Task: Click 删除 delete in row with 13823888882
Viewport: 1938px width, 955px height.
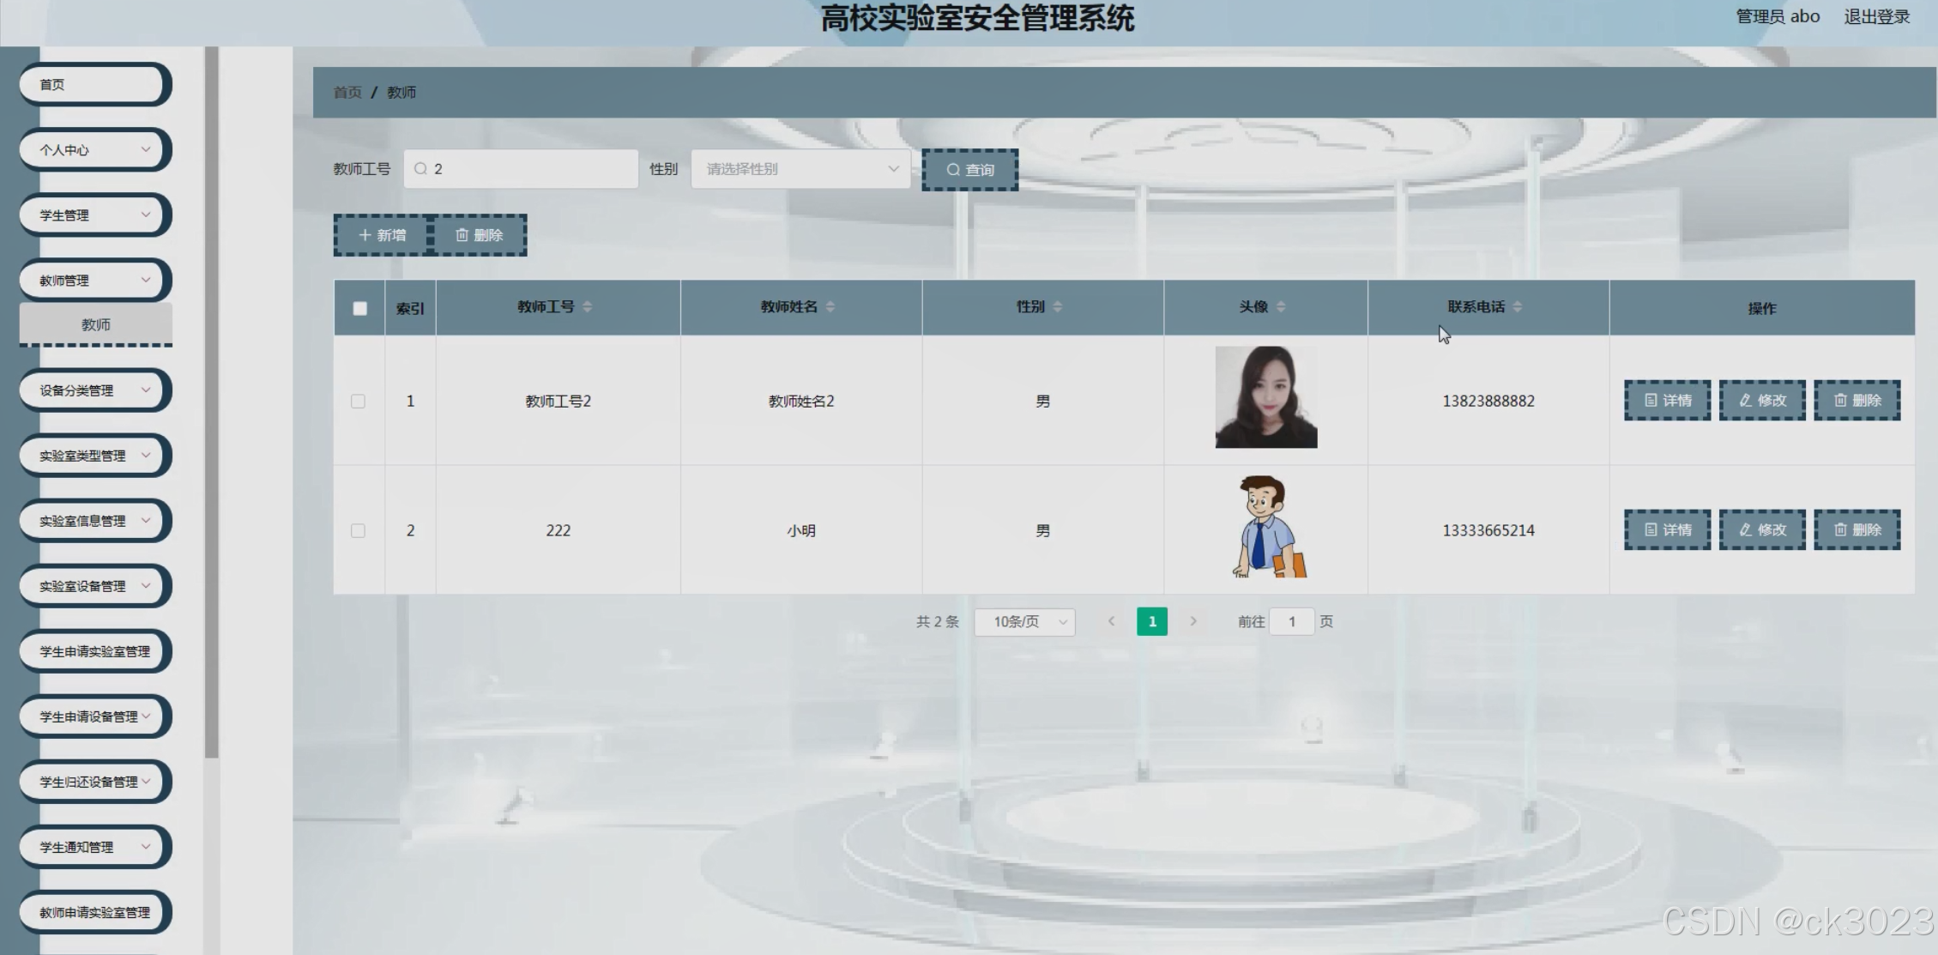Action: (x=1856, y=400)
